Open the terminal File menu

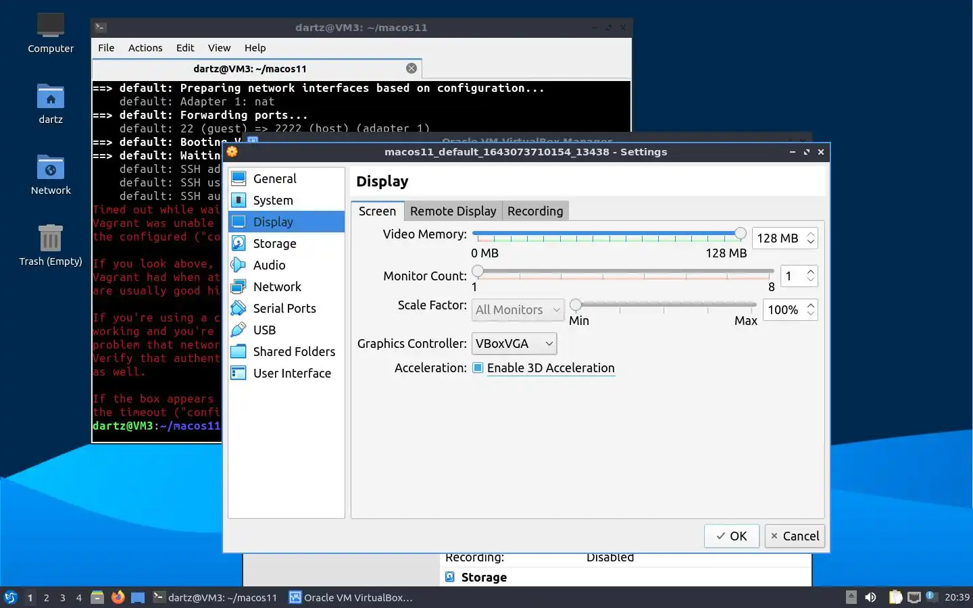(106, 48)
